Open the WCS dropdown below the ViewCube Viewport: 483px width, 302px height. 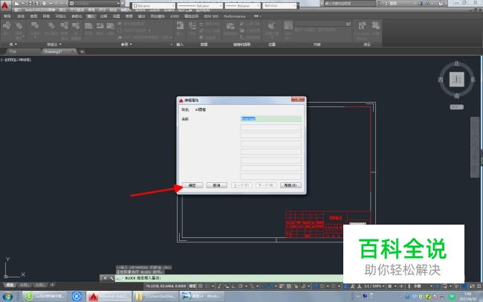pos(456,107)
